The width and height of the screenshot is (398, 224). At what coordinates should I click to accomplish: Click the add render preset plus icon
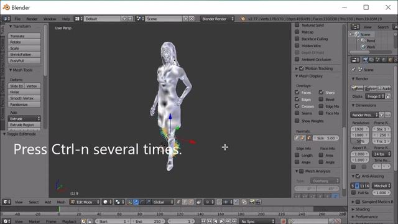pyautogui.click(x=381, y=115)
